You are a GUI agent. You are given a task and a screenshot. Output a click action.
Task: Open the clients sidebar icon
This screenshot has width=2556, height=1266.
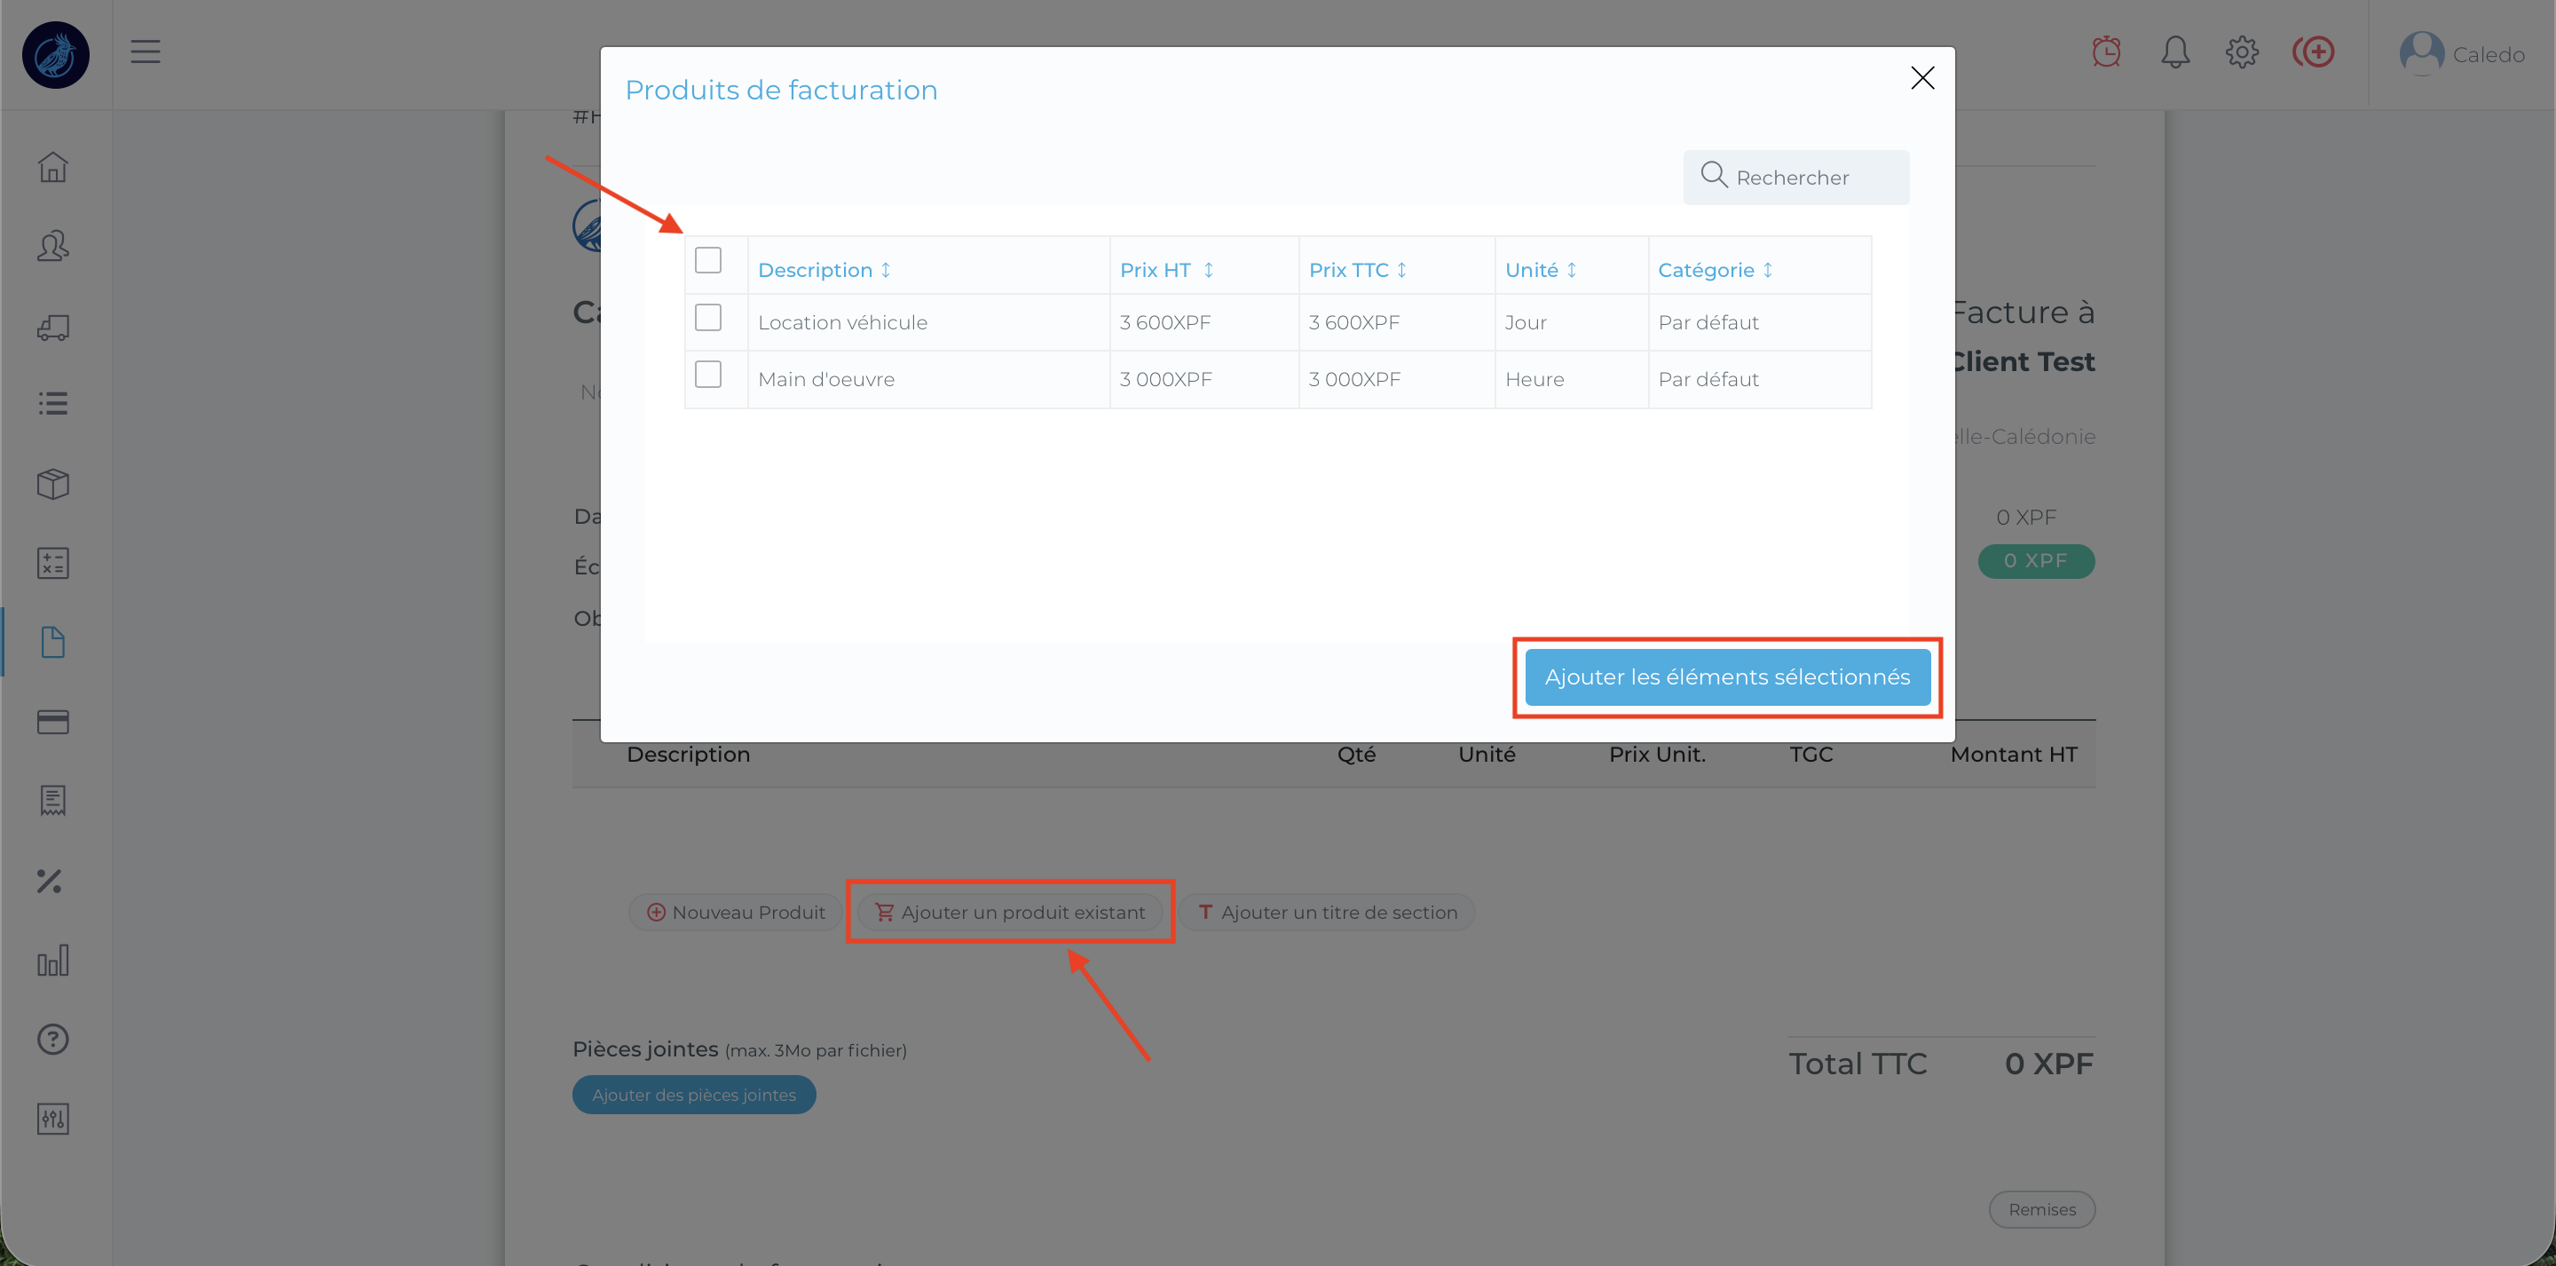tap(53, 246)
